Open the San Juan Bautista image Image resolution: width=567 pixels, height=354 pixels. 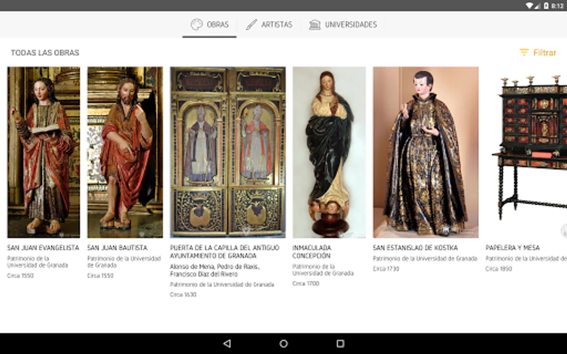click(x=125, y=152)
